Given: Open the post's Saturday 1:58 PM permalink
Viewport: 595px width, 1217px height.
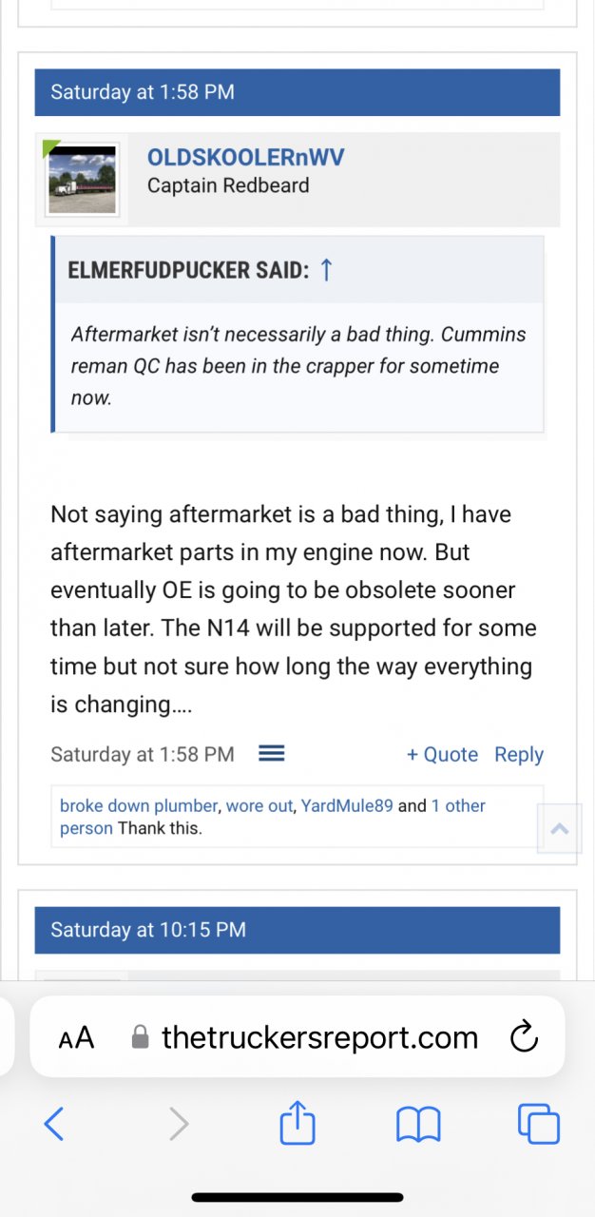Looking at the screenshot, I should (x=143, y=754).
